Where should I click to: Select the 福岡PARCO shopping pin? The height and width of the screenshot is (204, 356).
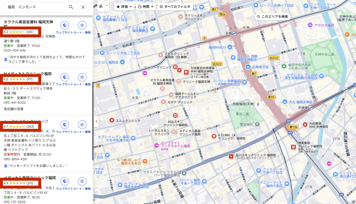click(x=230, y=47)
